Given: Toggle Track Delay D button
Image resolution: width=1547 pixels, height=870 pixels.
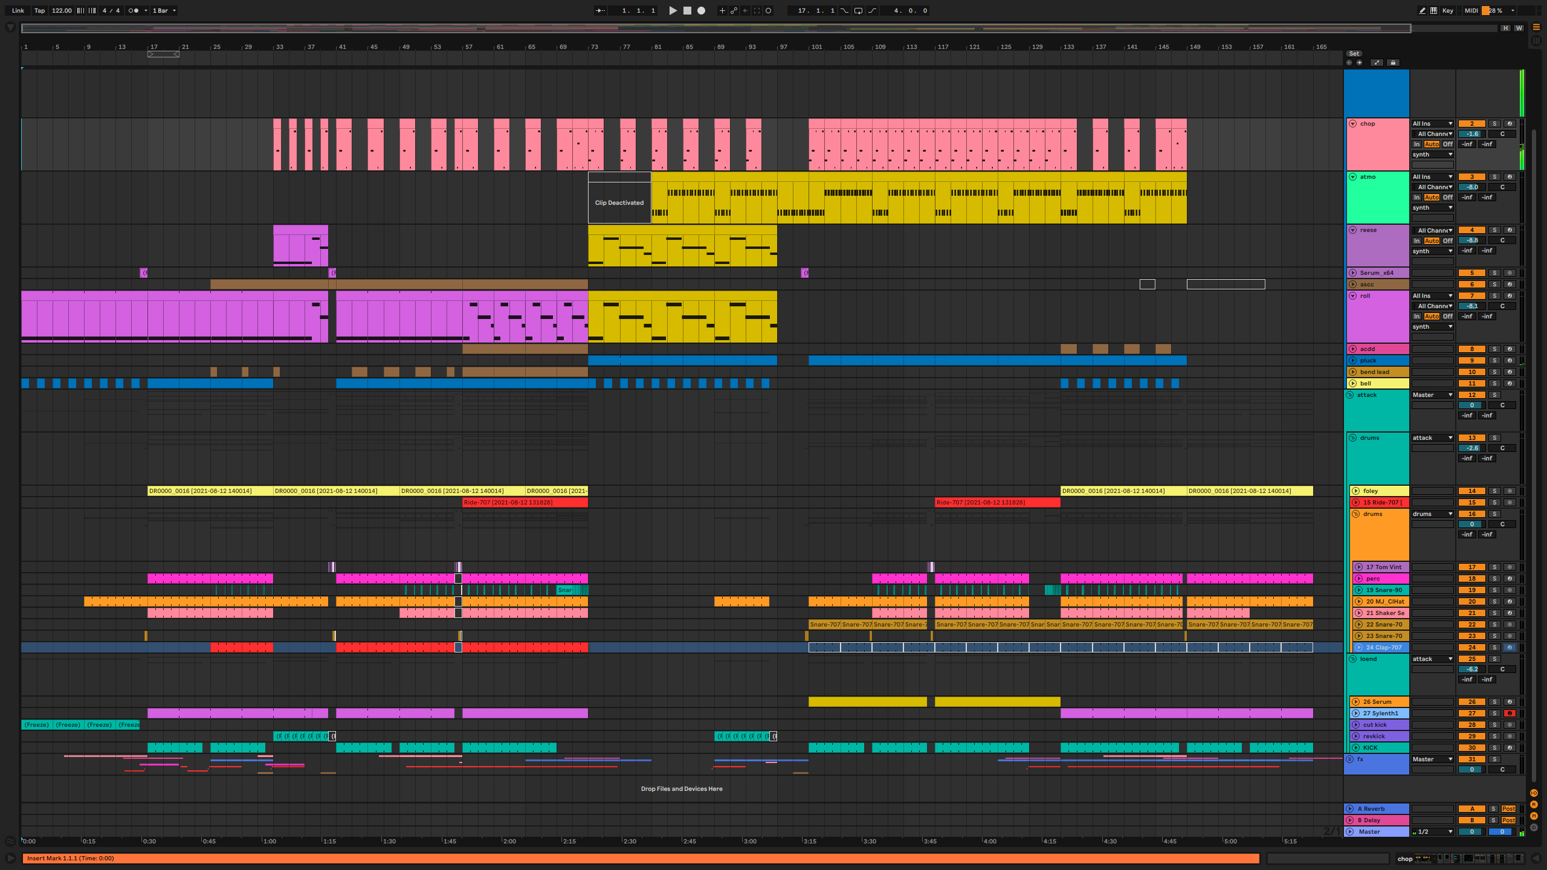Looking at the screenshot, I should point(1534,828).
